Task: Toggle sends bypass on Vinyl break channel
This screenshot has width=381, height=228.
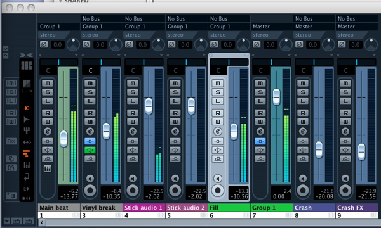Action: tap(90, 159)
